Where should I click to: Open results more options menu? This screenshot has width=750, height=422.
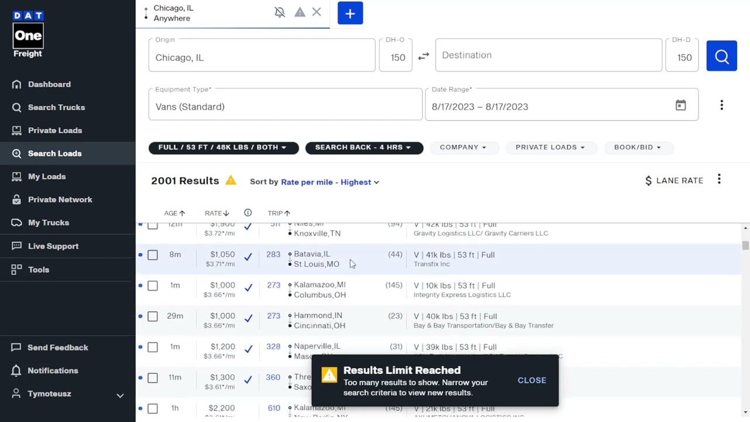(720, 179)
